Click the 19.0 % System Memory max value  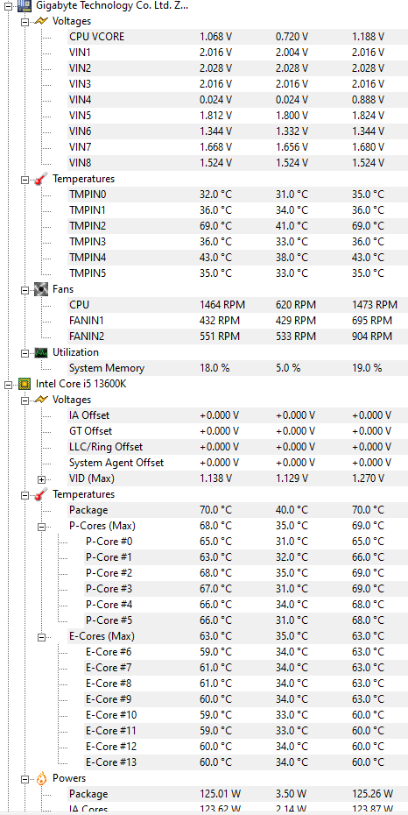click(x=367, y=369)
